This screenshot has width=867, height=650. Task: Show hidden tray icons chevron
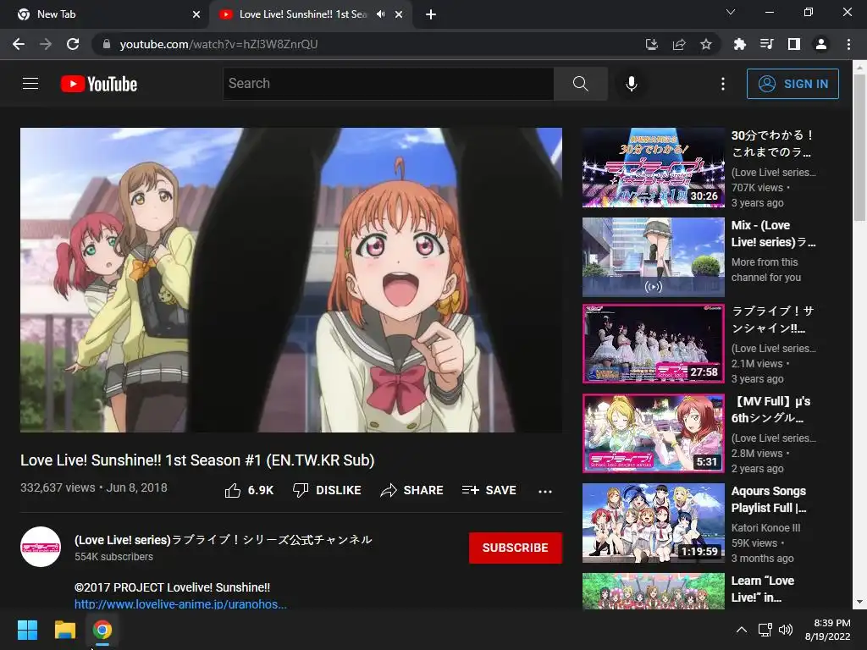(742, 630)
